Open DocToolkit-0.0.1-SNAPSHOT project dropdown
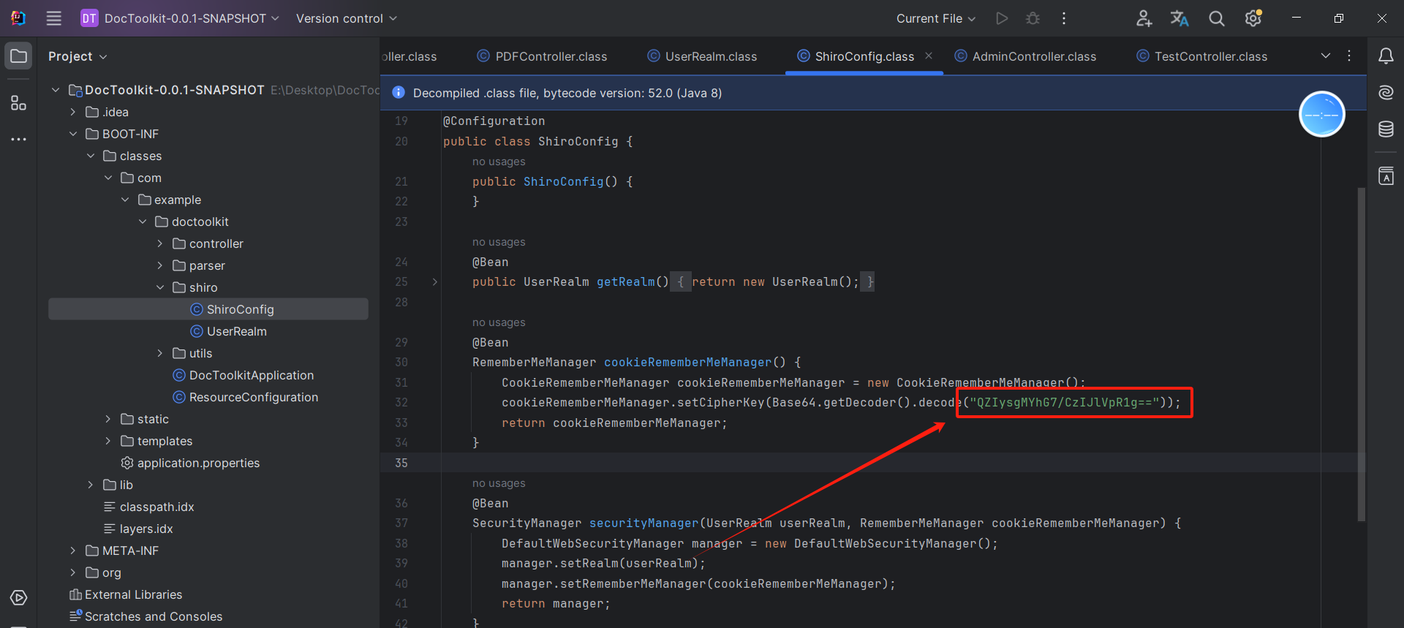 click(x=180, y=18)
